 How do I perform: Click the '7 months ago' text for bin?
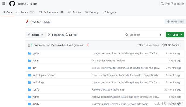(x=173, y=68)
